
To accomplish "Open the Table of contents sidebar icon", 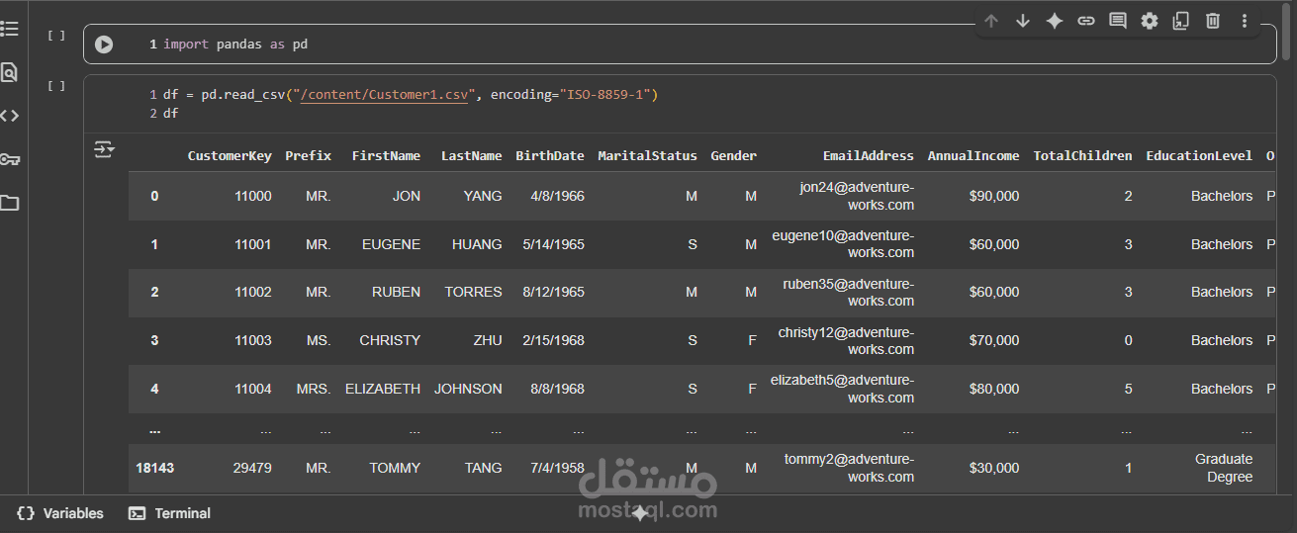I will point(9,28).
